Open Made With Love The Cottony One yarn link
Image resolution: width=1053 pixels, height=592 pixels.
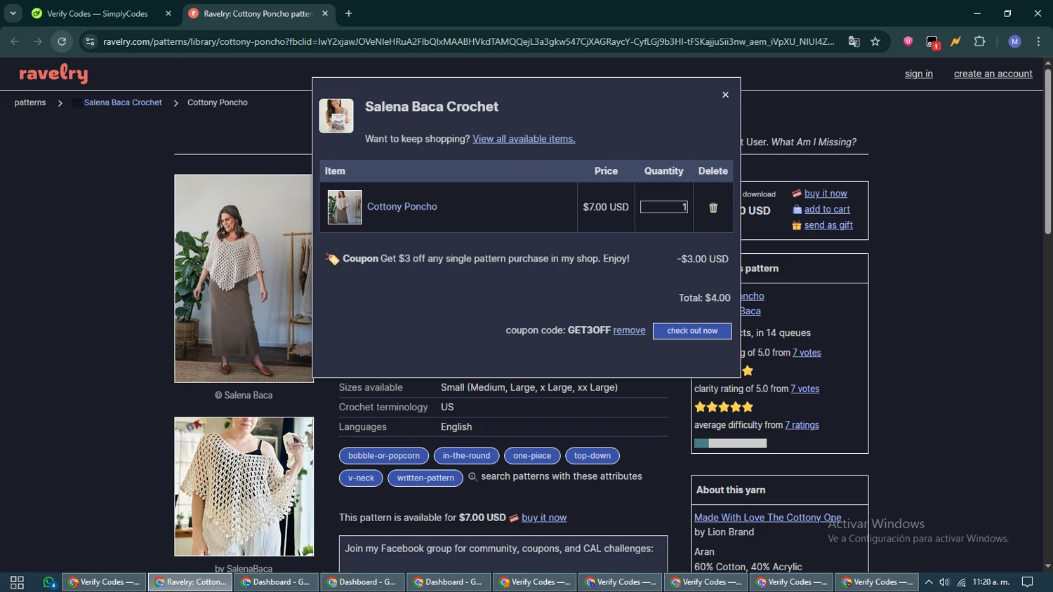pos(767,518)
